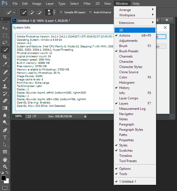The width and height of the screenshot is (177, 191).
Task: Expand the status bar info arrow
Action: (x=85, y=116)
